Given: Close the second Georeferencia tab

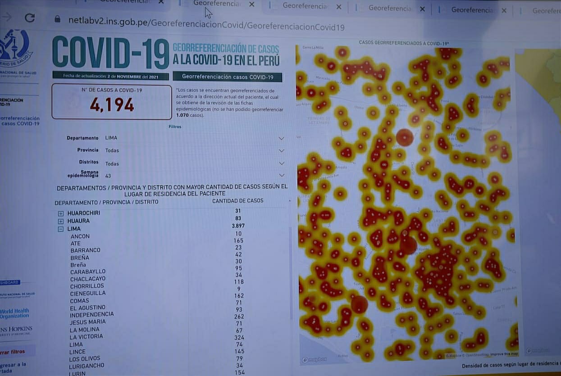Looking at the screenshot, I should [x=251, y=4].
